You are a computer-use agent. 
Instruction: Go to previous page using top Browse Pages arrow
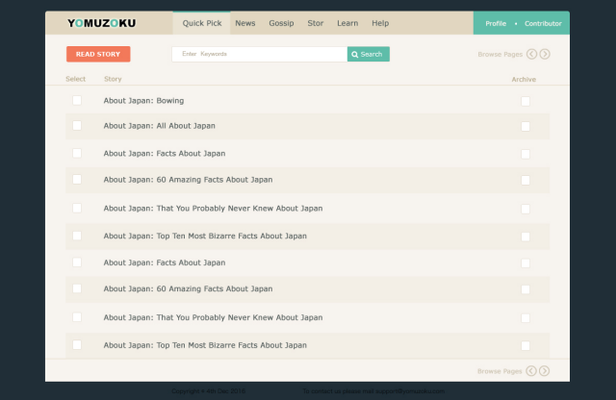click(531, 54)
